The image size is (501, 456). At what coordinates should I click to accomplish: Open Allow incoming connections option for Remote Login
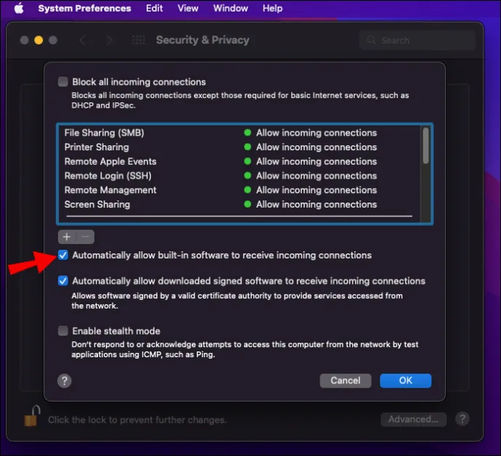(x=317, y=176)
